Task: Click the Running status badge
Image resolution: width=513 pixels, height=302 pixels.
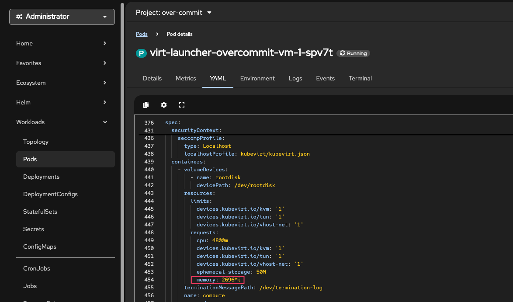Action: [x=353, y=53]
